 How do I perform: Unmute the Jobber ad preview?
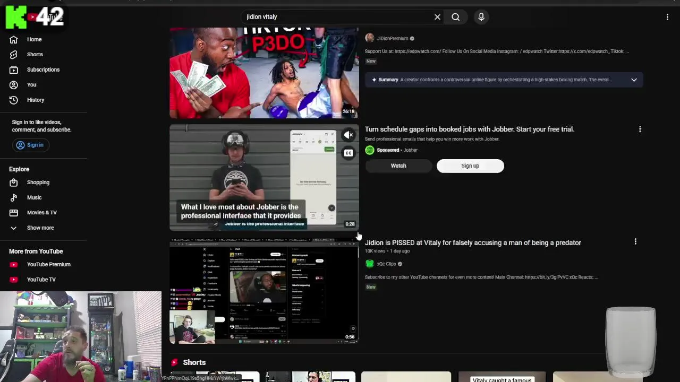click(348, 135)
